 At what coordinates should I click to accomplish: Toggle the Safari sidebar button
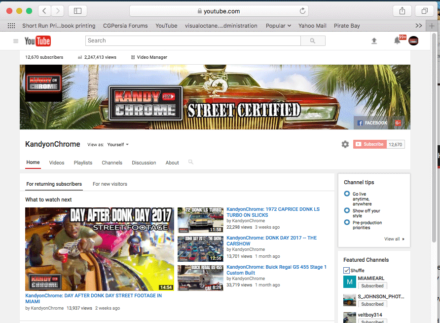coord(77,11)
